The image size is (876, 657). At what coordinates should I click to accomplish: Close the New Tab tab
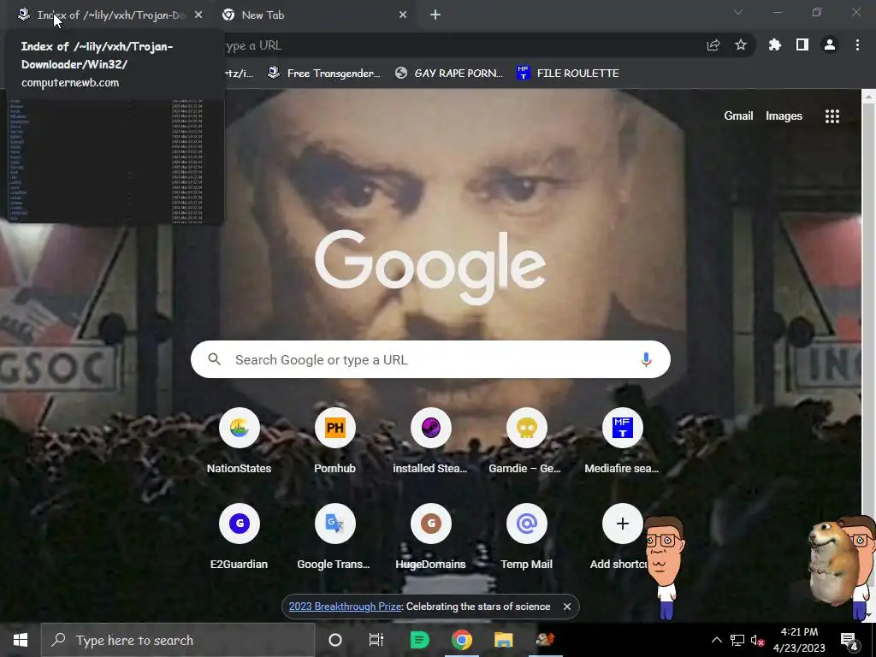pos(403,15)
